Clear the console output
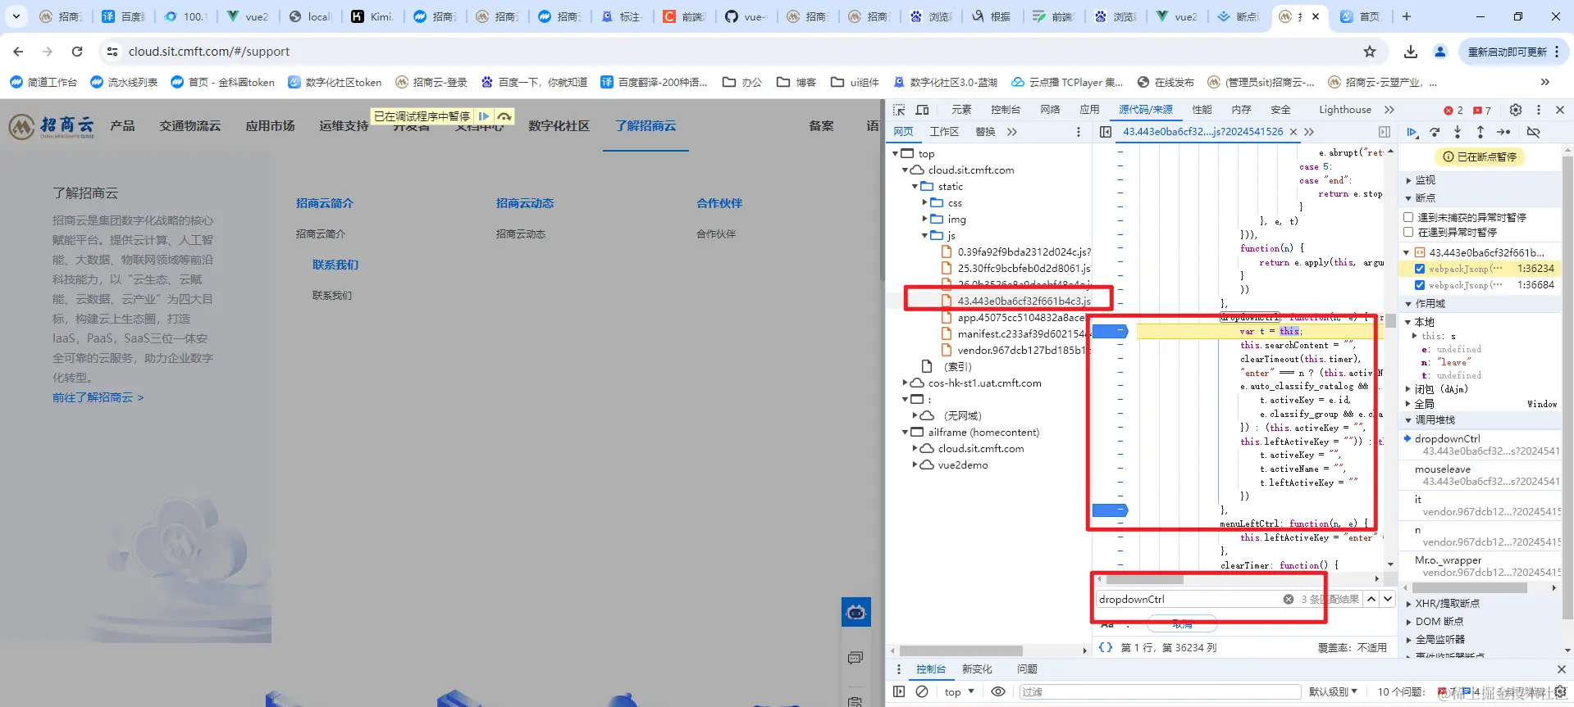 click(x=922, y=691)
